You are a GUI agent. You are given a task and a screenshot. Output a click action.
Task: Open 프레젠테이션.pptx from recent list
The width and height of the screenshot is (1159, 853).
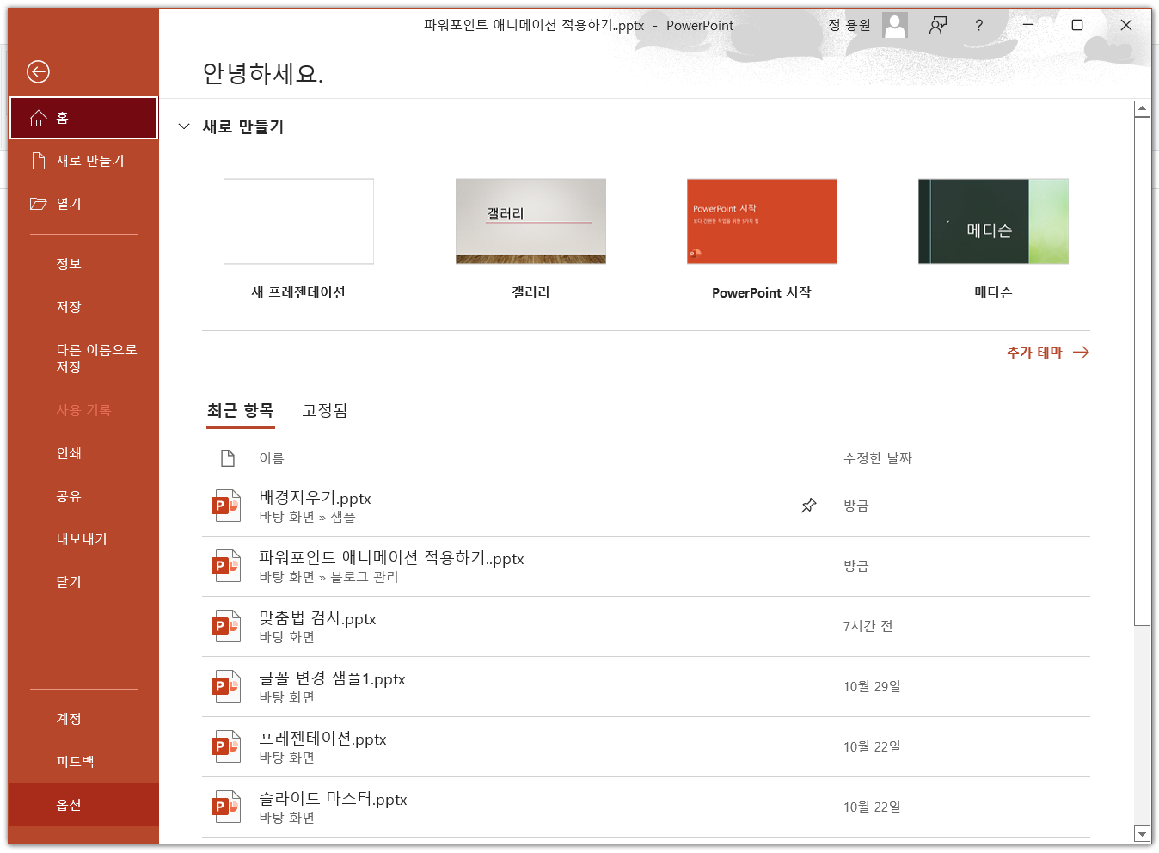[646, 747]
